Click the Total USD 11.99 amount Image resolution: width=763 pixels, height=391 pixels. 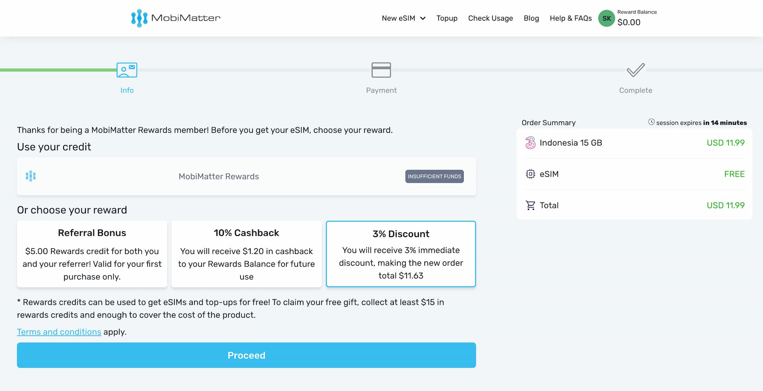726,205
